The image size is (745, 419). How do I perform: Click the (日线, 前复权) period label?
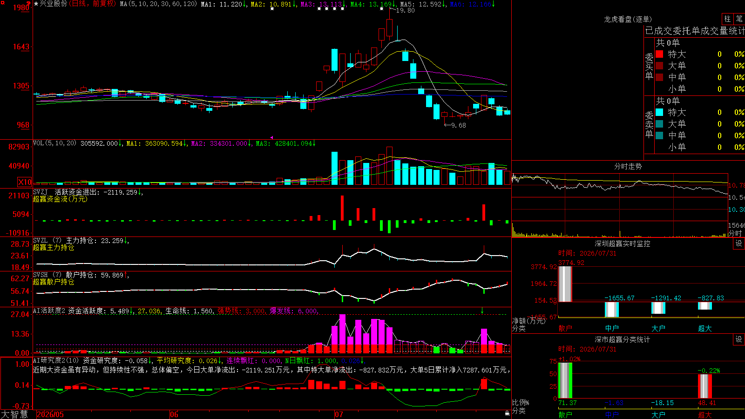(92, 4)
